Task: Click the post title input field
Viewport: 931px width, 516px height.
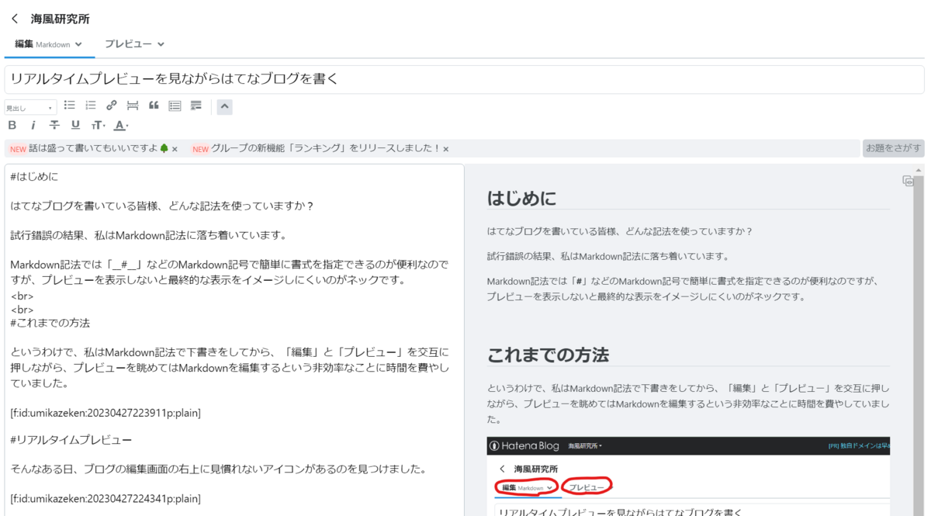Action: tap(464, 79)
